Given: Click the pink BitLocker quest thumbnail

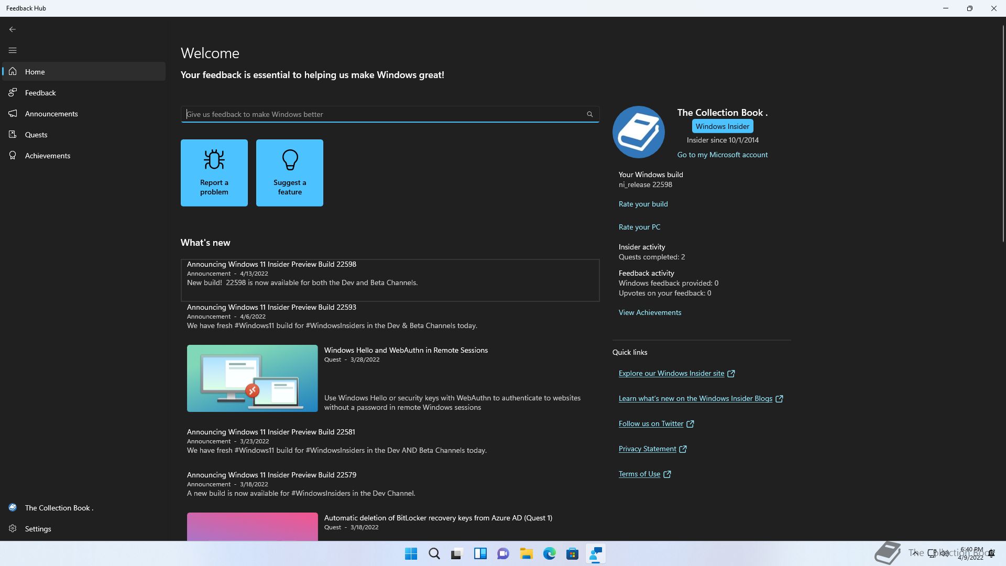Looking at the screenshot, I should 253,527.
